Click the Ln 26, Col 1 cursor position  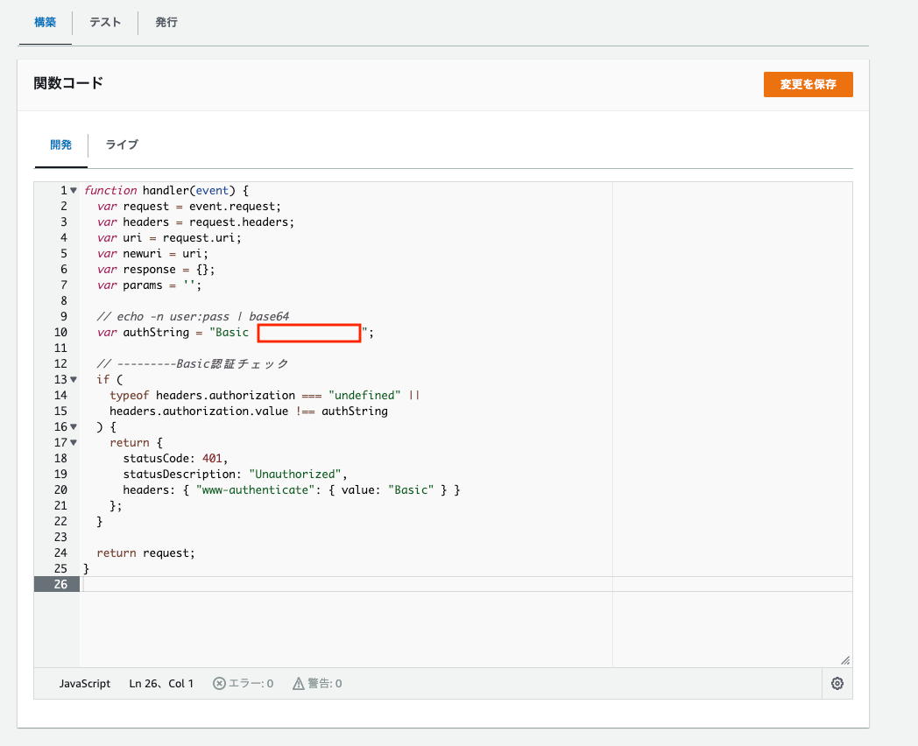[x=161, y=683]
